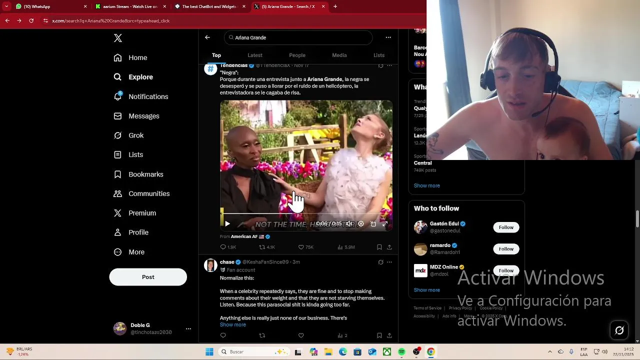640x360 pixels.
Task: Mute the video with speaker icon
Action: (349, 224)
